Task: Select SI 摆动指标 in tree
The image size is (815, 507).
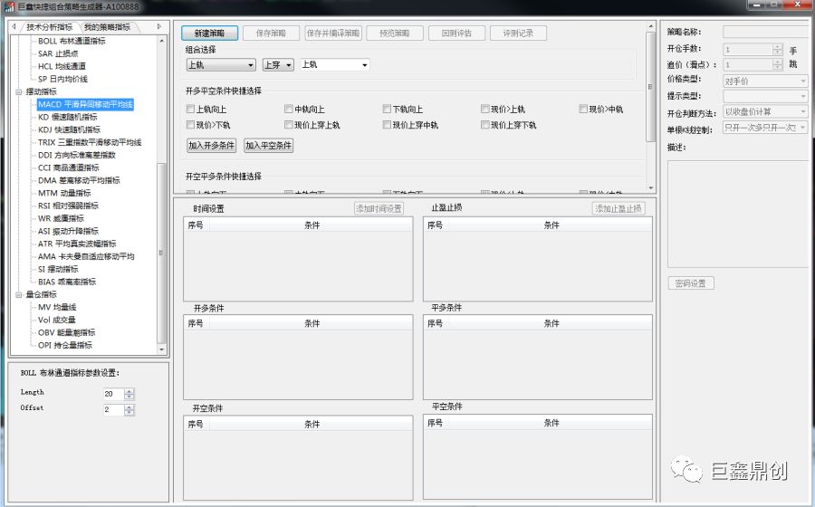Action: click(x=58, y=269)
